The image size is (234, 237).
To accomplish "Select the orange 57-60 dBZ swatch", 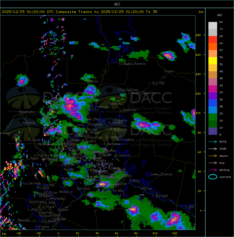I will pyautogui.click(x=213, y=47).
